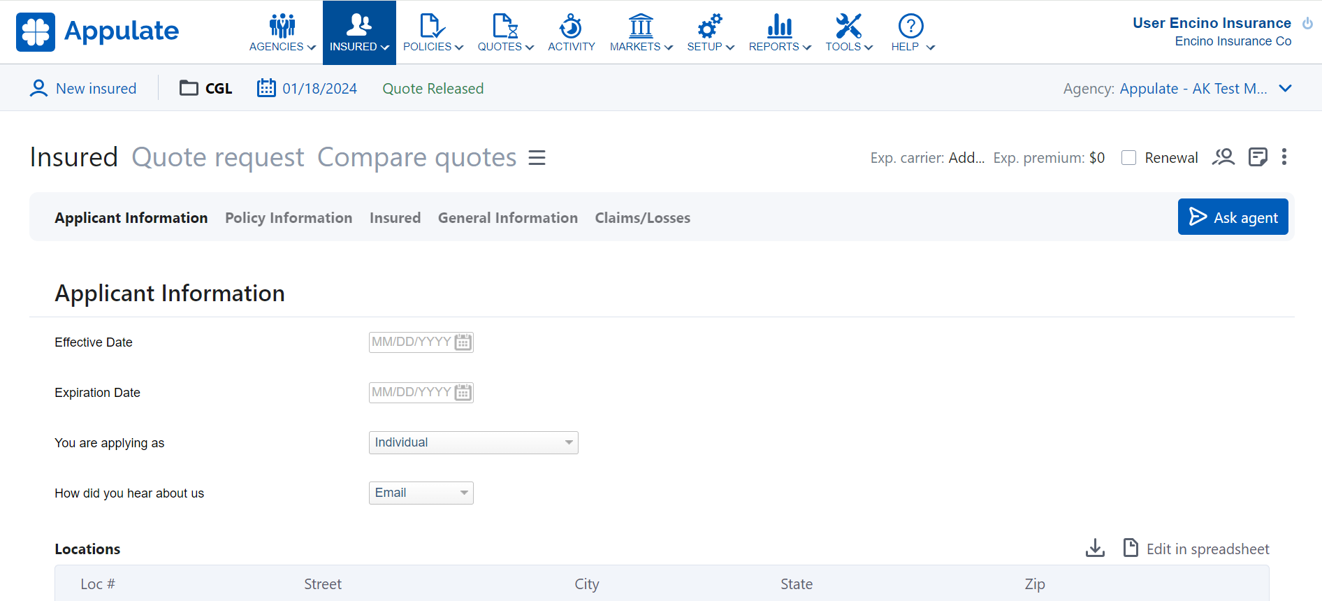Open the three-dot more options menu
The image size is (1322, 601).
tap(1284, 157)
